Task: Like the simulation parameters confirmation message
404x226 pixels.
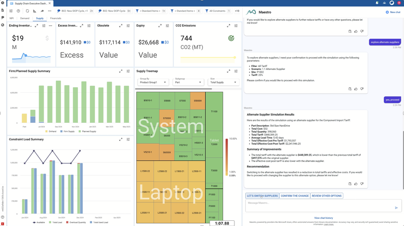Action: (x=356, y=89)
